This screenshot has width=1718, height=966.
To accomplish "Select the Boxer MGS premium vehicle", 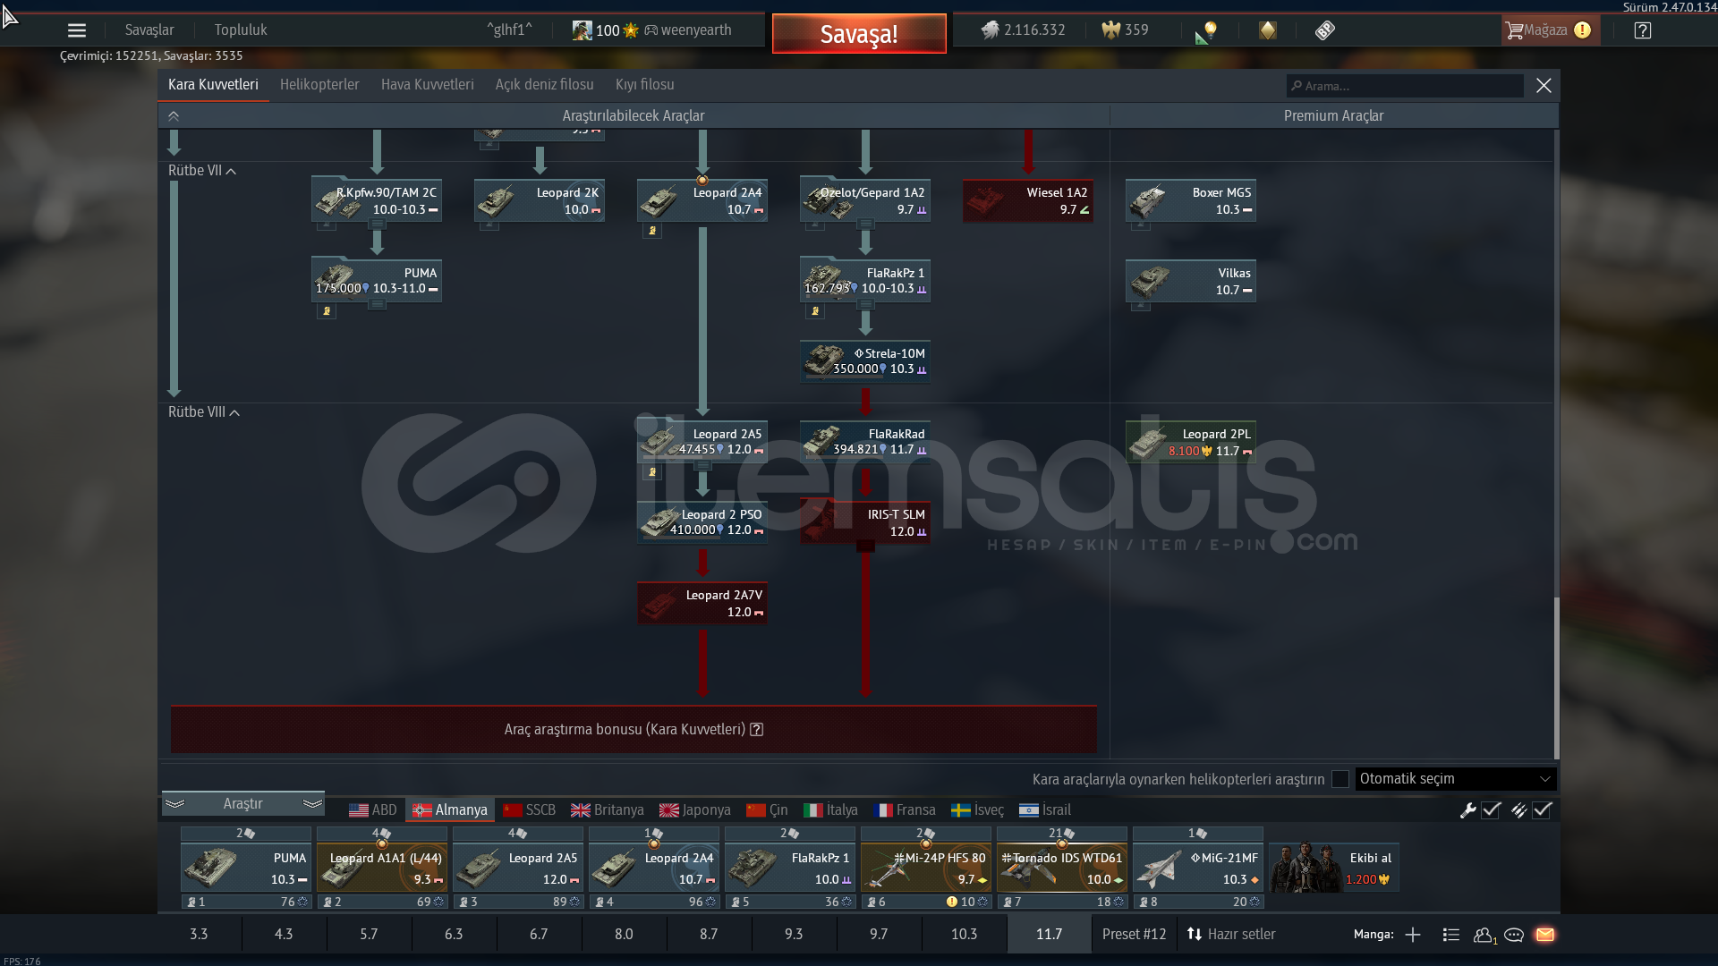I will point(1191,200).
